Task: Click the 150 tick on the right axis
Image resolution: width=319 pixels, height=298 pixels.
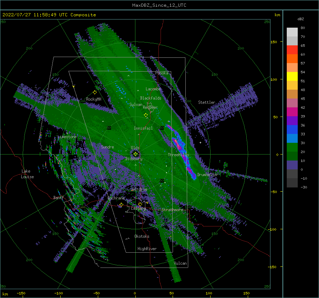Action: [274, 42]
